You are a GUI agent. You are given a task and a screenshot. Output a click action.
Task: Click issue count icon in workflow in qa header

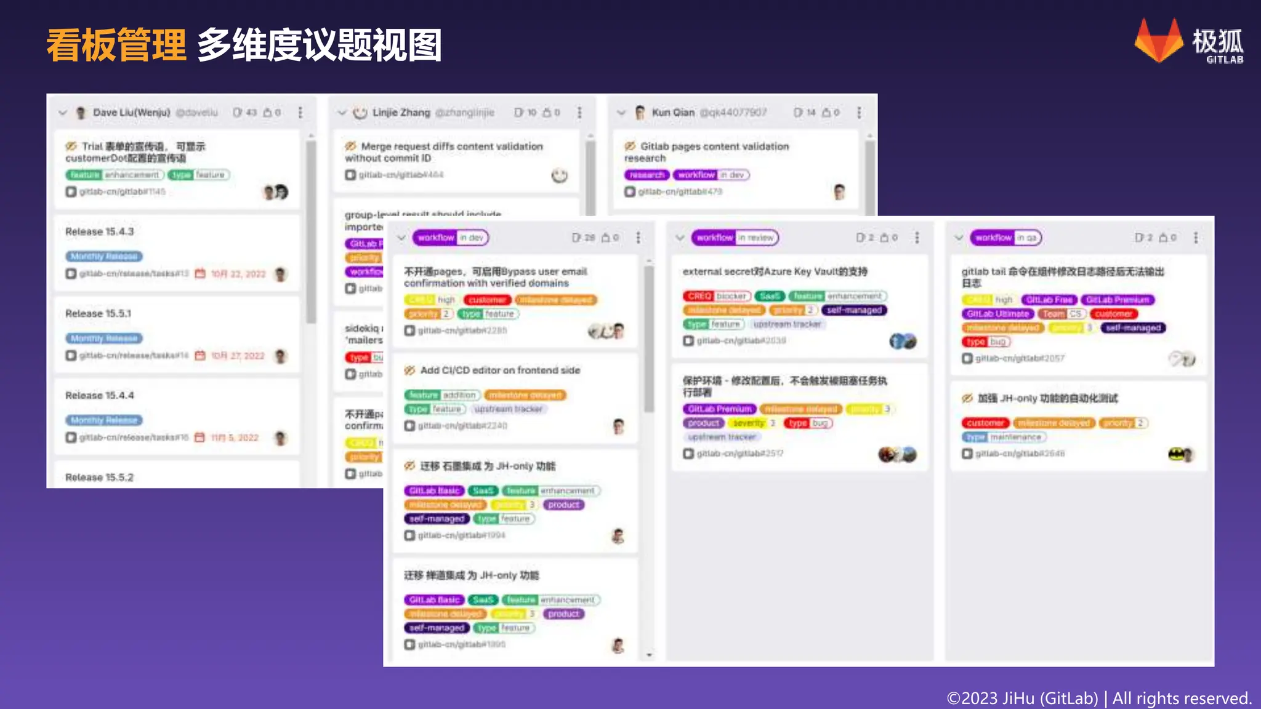pos(1140,238)
